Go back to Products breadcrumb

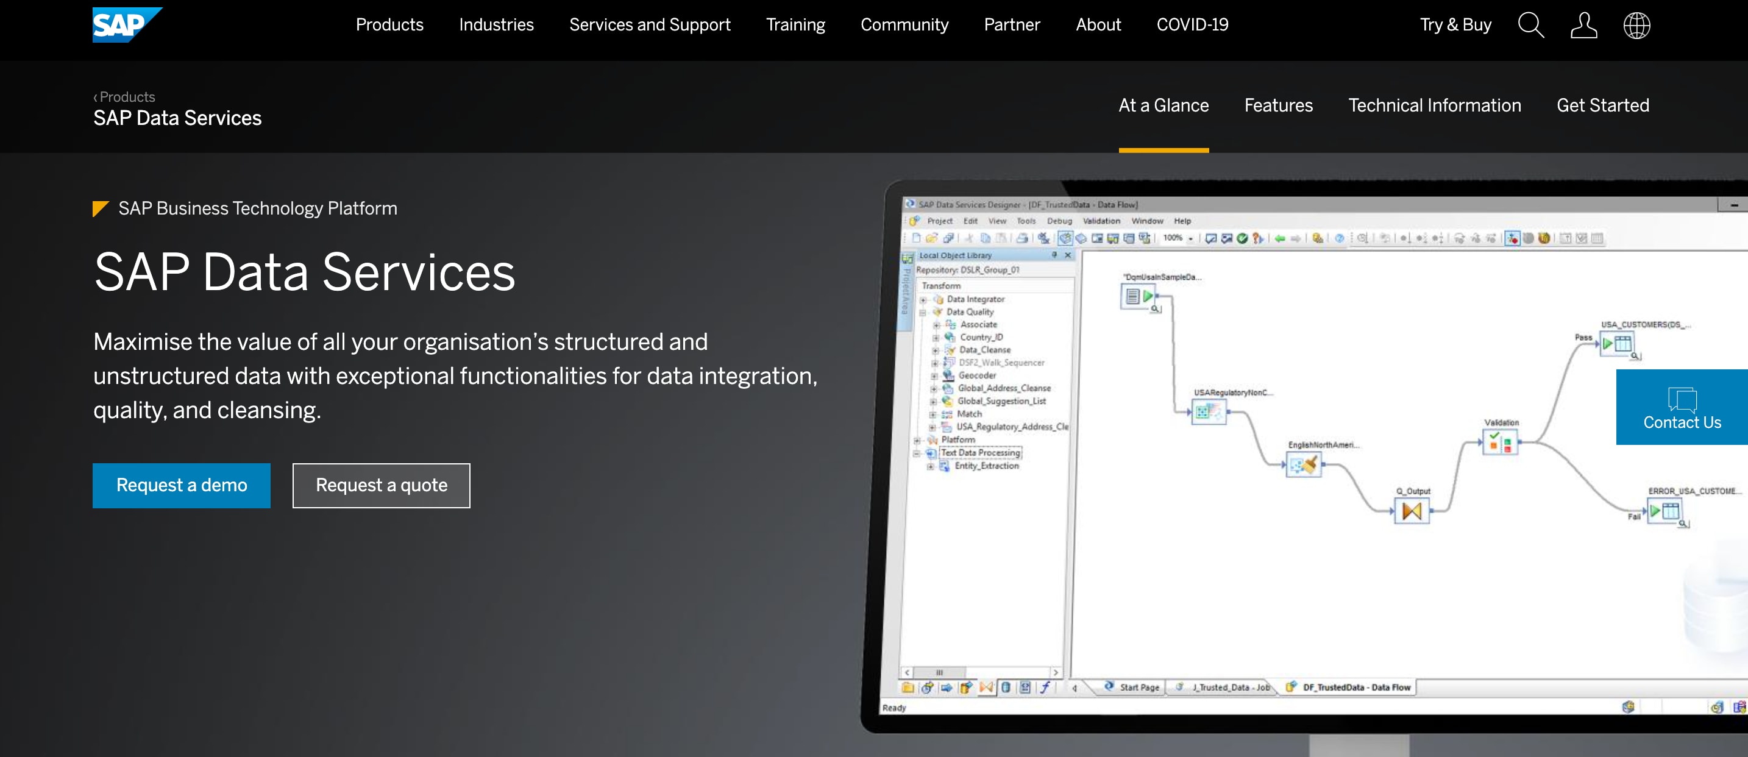tap(124, 97)
